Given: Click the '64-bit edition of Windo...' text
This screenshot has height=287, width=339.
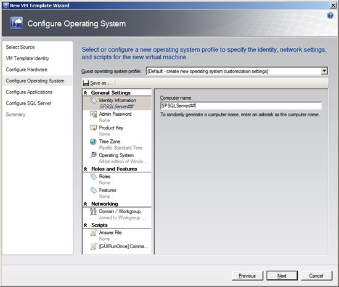Looking at the screenshot, I should [x=123, y=161].
